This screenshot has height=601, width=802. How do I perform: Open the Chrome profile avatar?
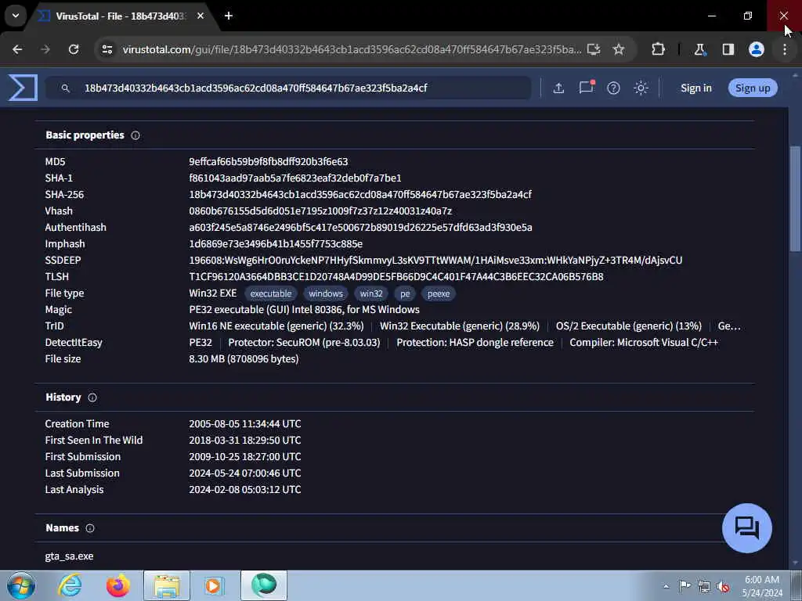click(x=757, y=49)
